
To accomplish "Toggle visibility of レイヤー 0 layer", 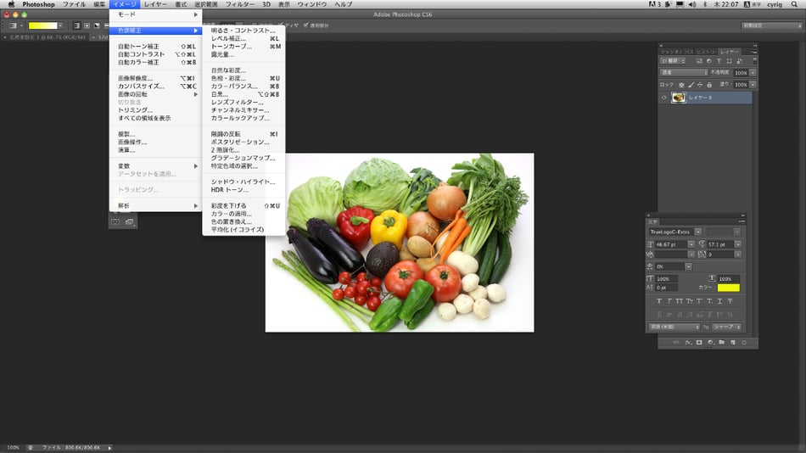I will click(663, 98).
